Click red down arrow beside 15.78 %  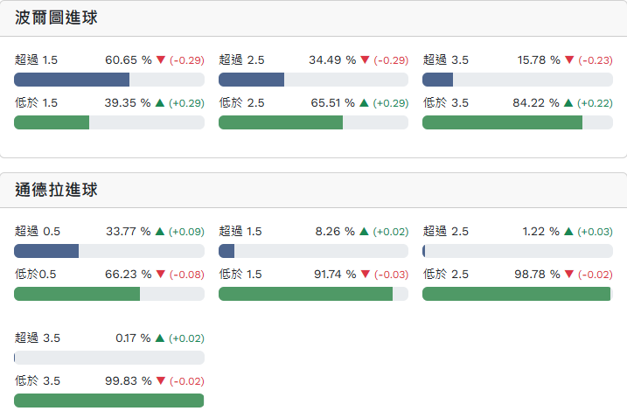click(x=568, y=60)
